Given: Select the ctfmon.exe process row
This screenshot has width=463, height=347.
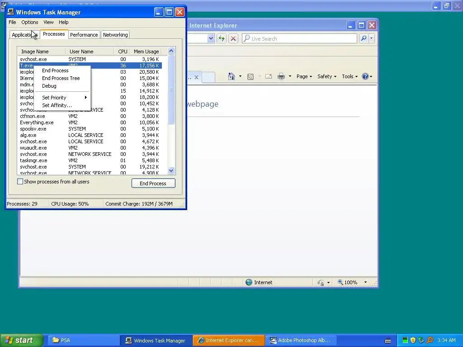Looking at the screenshot, I should (90, 116).
